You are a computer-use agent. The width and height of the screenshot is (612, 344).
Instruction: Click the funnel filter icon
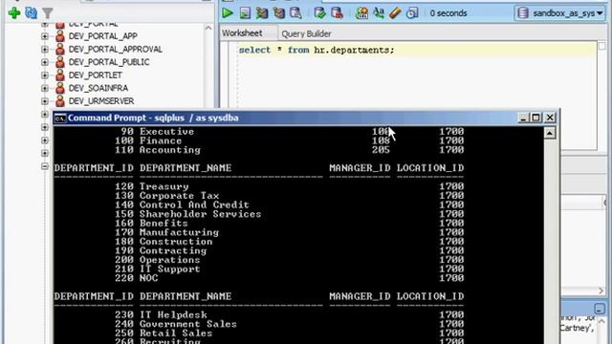point(48,13)
